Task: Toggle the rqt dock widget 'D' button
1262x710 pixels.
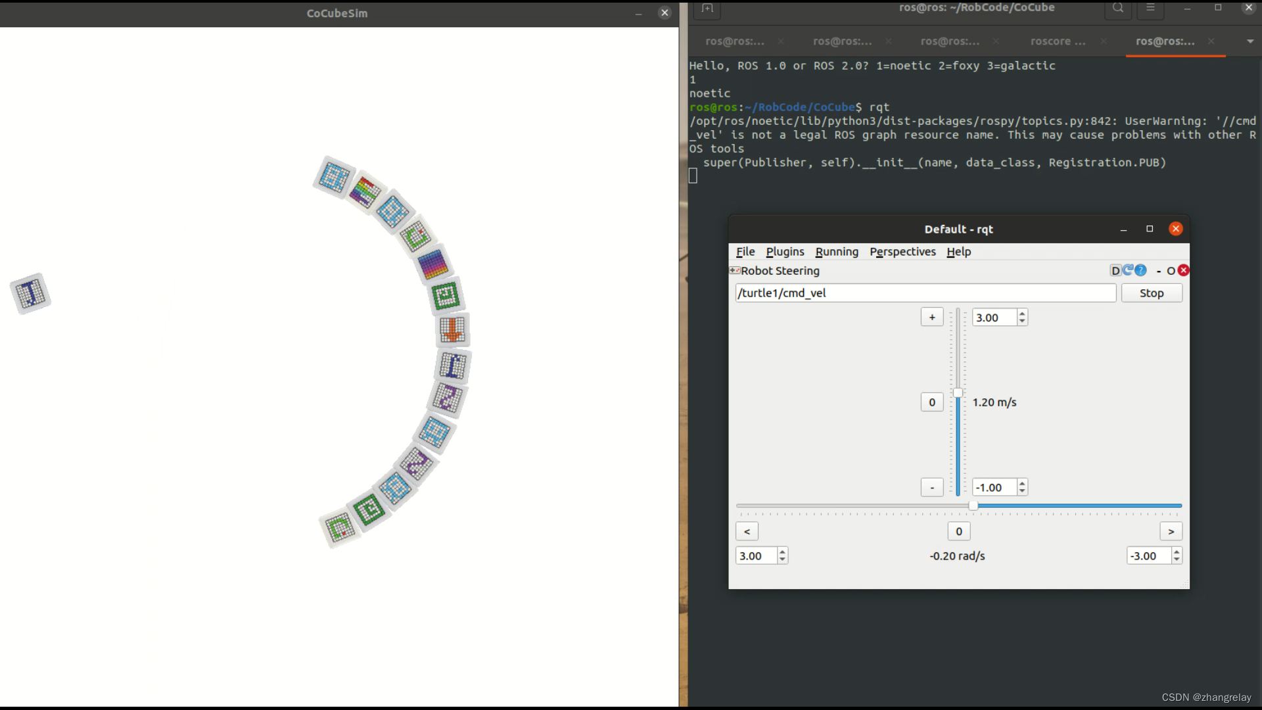Action: [x=1115, y=271]
